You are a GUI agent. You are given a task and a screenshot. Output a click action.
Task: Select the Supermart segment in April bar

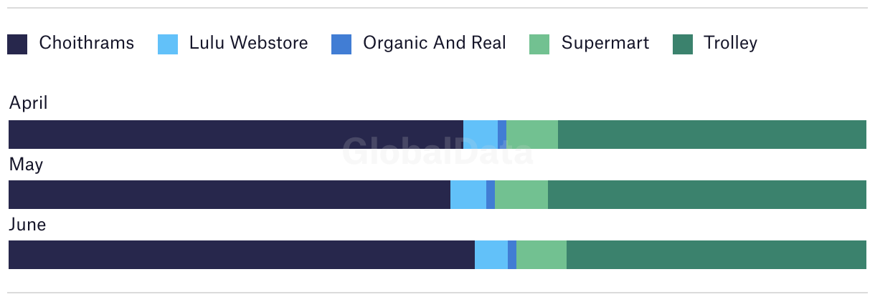click(x=532, y=135)
